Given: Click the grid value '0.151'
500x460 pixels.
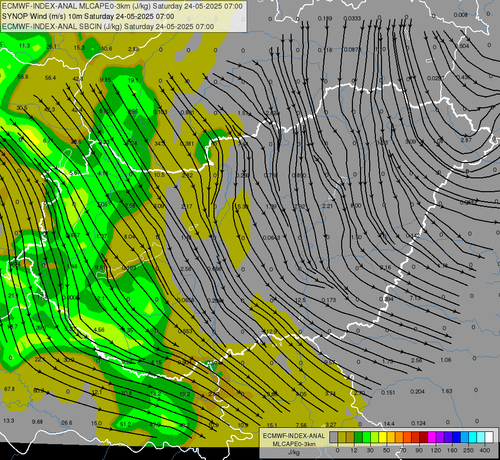Looking at the screenshot, I should click(388, 393).
